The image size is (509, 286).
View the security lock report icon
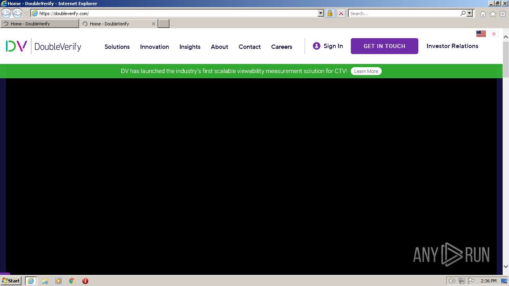[x=330, y=13]
